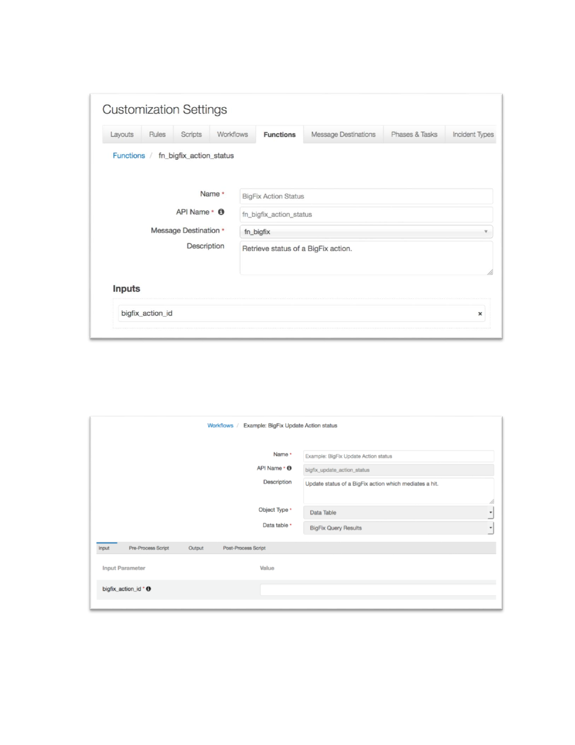Click the fn_bigfix_action_status breadcrumb text

tap(196, 156)
